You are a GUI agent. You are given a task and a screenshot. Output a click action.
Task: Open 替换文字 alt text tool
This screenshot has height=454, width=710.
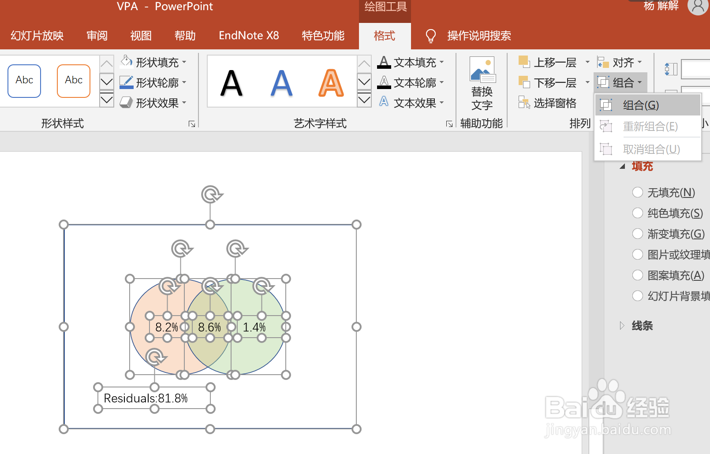[x=482, y=84]
